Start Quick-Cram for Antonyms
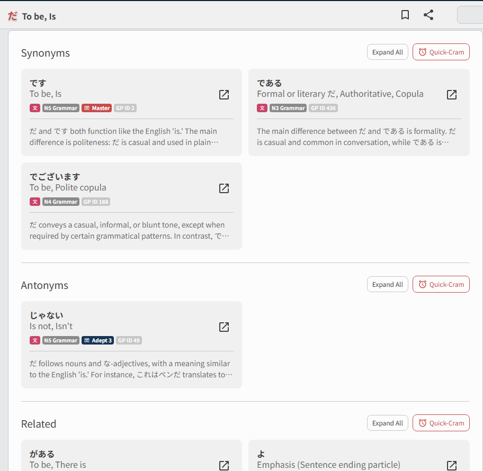Viewport: 483px width, 471px height. pyautogui.click(x=441, y=285)
